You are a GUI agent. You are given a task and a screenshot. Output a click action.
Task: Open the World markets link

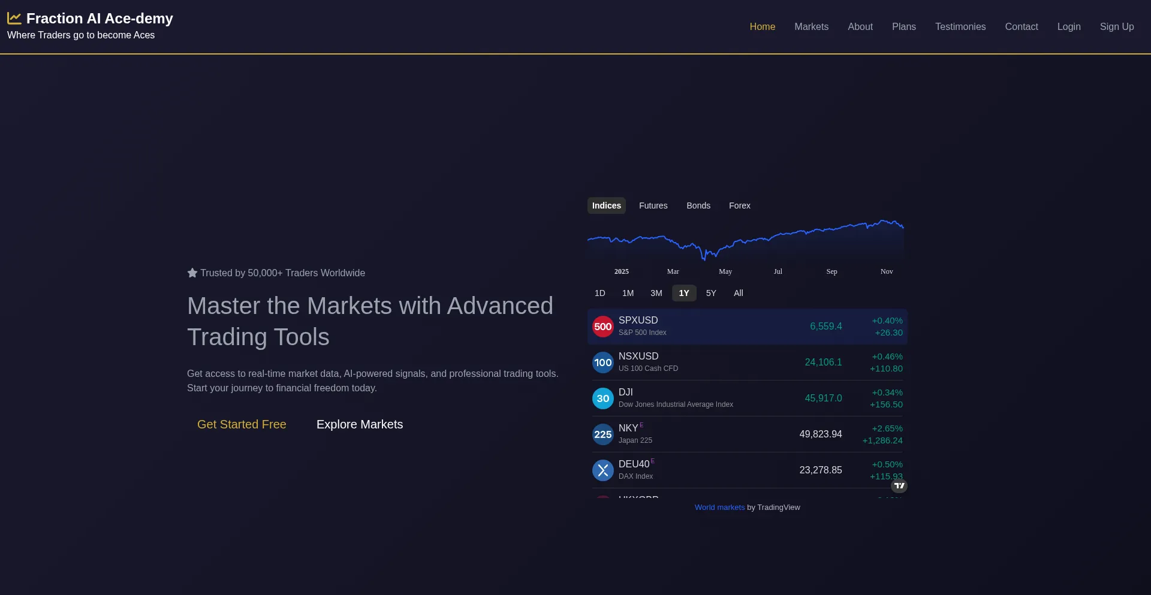(719, 508)
